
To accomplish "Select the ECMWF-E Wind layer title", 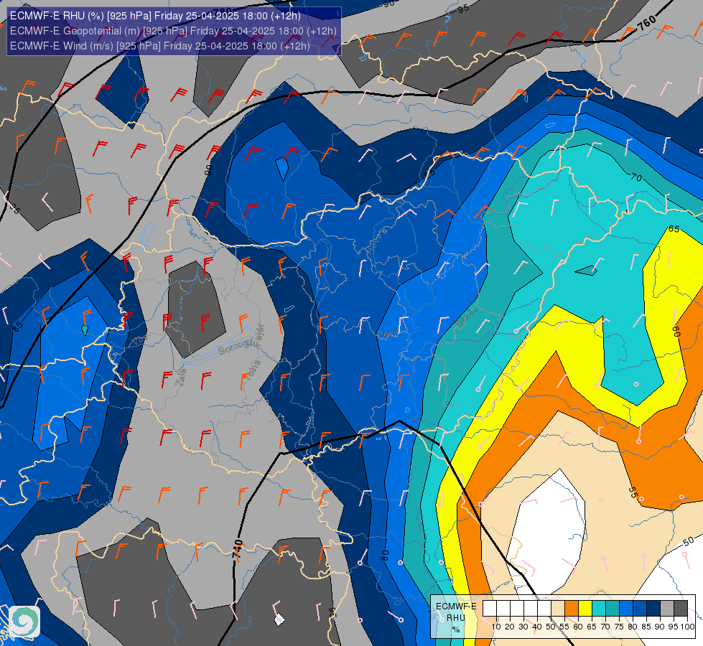I will click(160, 46).
